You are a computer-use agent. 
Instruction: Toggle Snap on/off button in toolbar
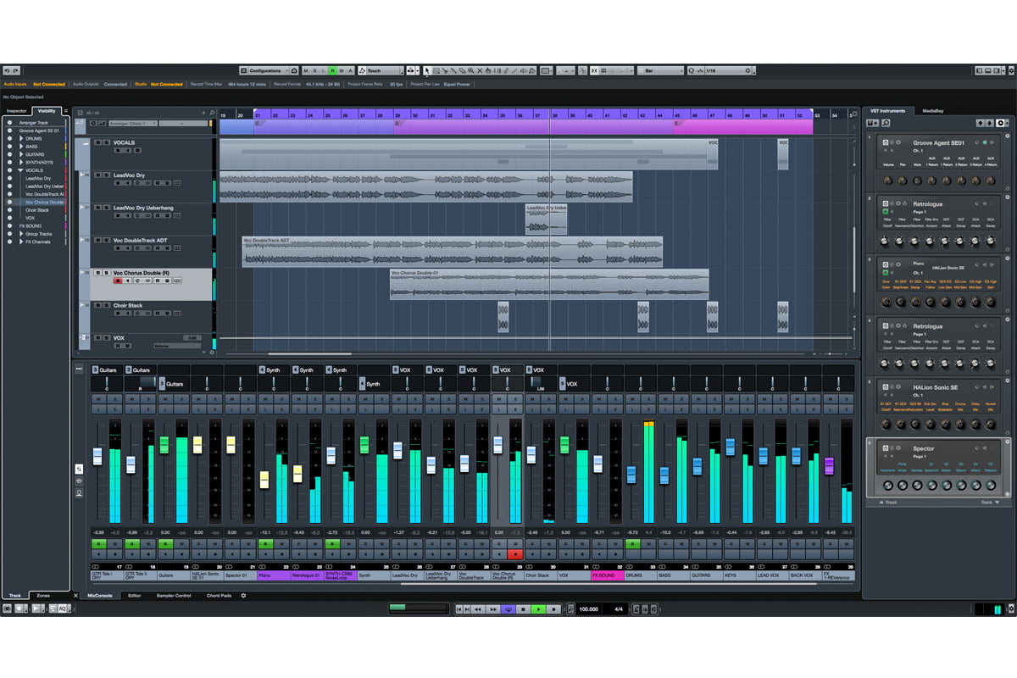pyautogui.click(x=593, y=70)
